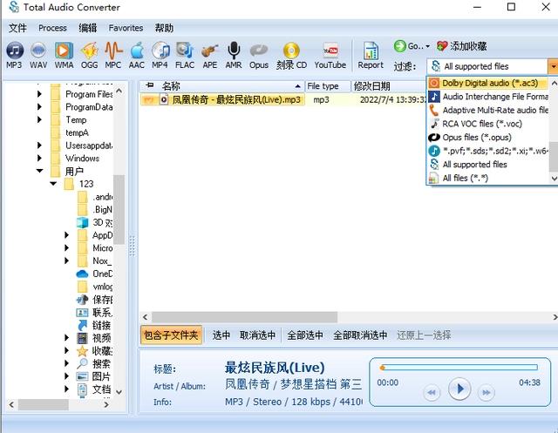Toggle checkbox of the mp3 file row
Screen dimensions: 558x433
149,100
